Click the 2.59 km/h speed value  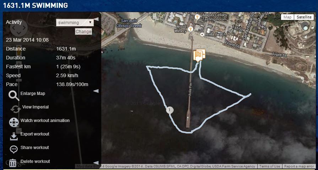(x=67, y=75)
